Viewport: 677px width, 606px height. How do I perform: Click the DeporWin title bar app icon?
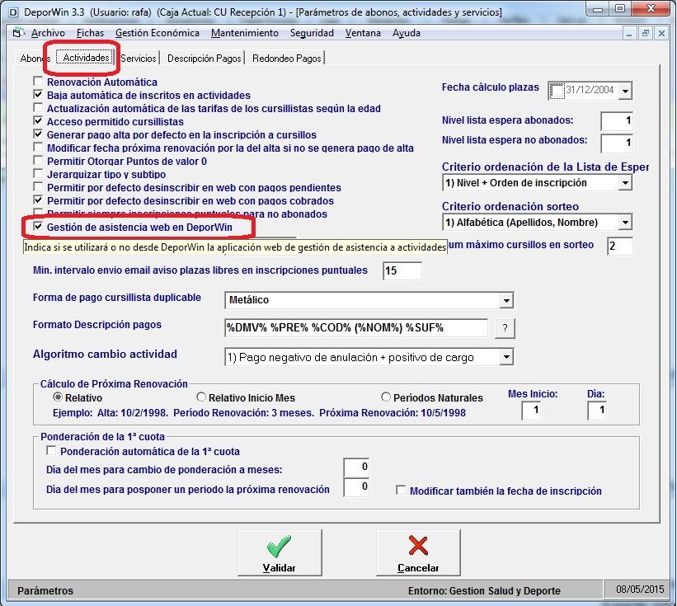13,12
